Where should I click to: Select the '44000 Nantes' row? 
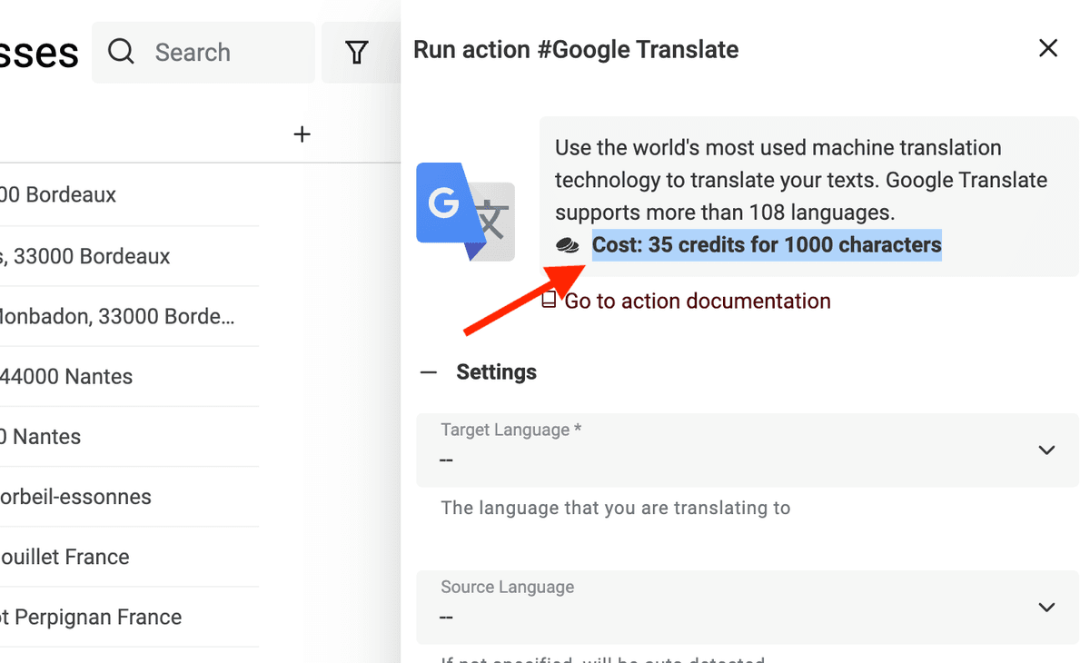[129, 376]
